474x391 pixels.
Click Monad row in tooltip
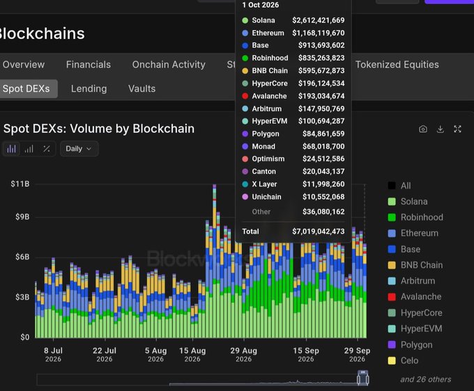[293, 146]
